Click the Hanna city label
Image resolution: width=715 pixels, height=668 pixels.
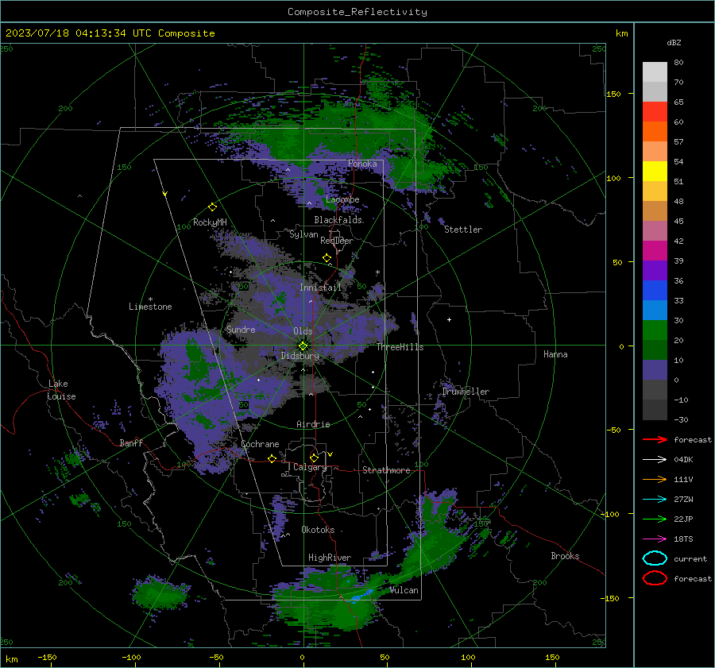click(555, 354)
